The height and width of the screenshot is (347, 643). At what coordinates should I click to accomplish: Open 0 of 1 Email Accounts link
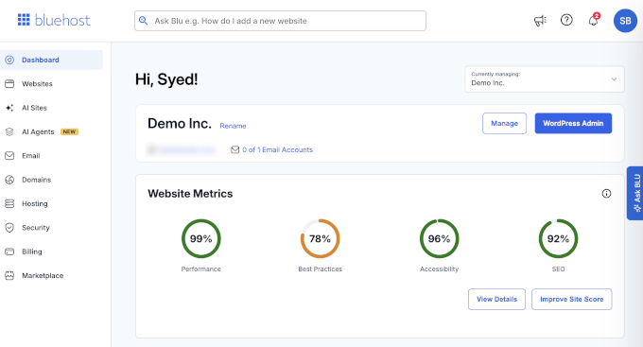tap(277, 149)
